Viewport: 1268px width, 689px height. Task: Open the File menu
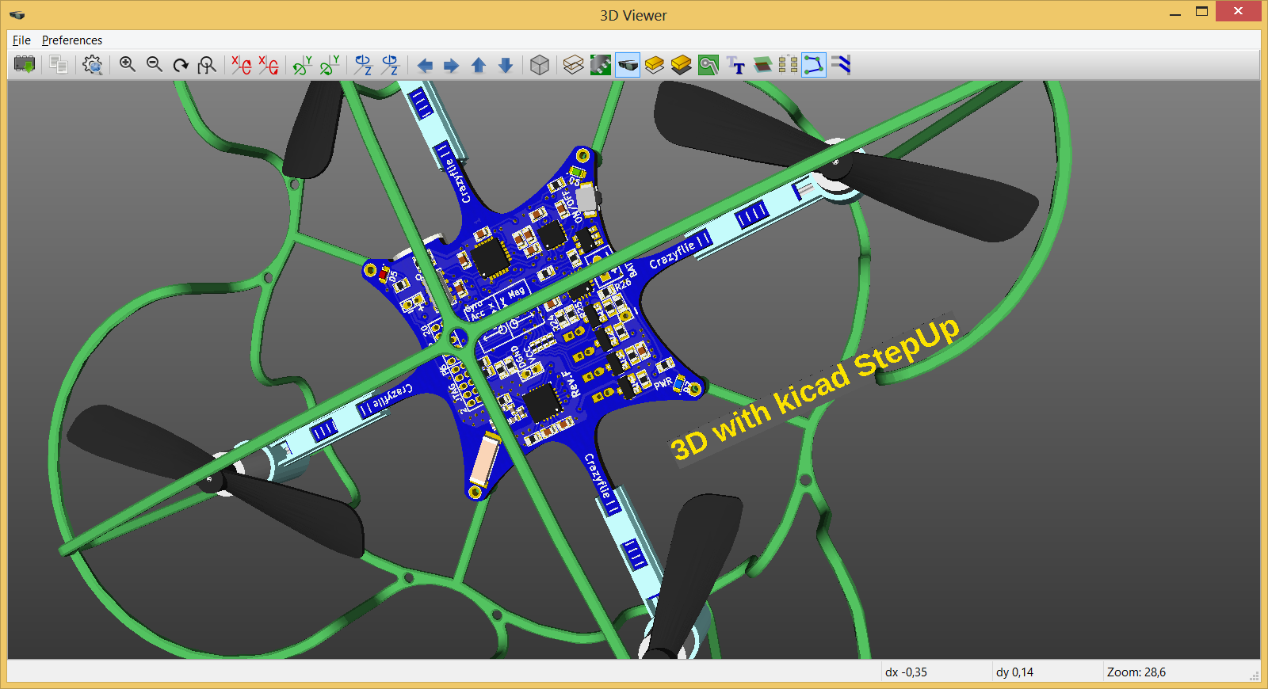[21, 40]
